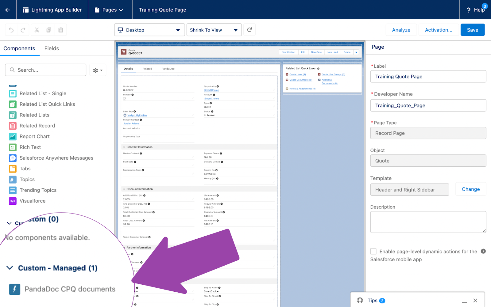Open the Help menu

click(x=476, y=10)
